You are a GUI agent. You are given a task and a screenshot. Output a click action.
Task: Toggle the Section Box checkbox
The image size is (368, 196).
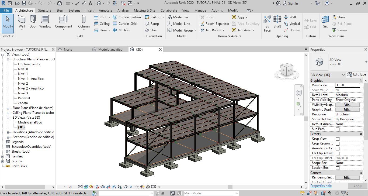[338, 168]
